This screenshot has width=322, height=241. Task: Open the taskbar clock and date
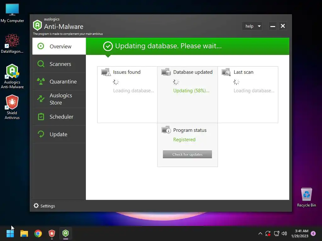pyautogui.click(x=300, y=233)
